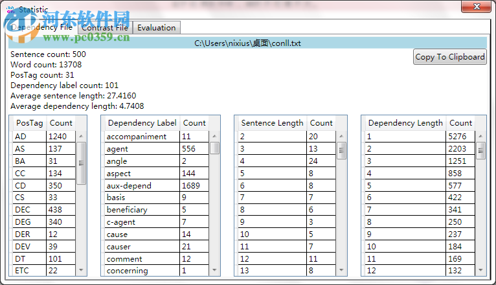Select sentence length 13 row
496x285 pixels.
[x=287, y=271]
